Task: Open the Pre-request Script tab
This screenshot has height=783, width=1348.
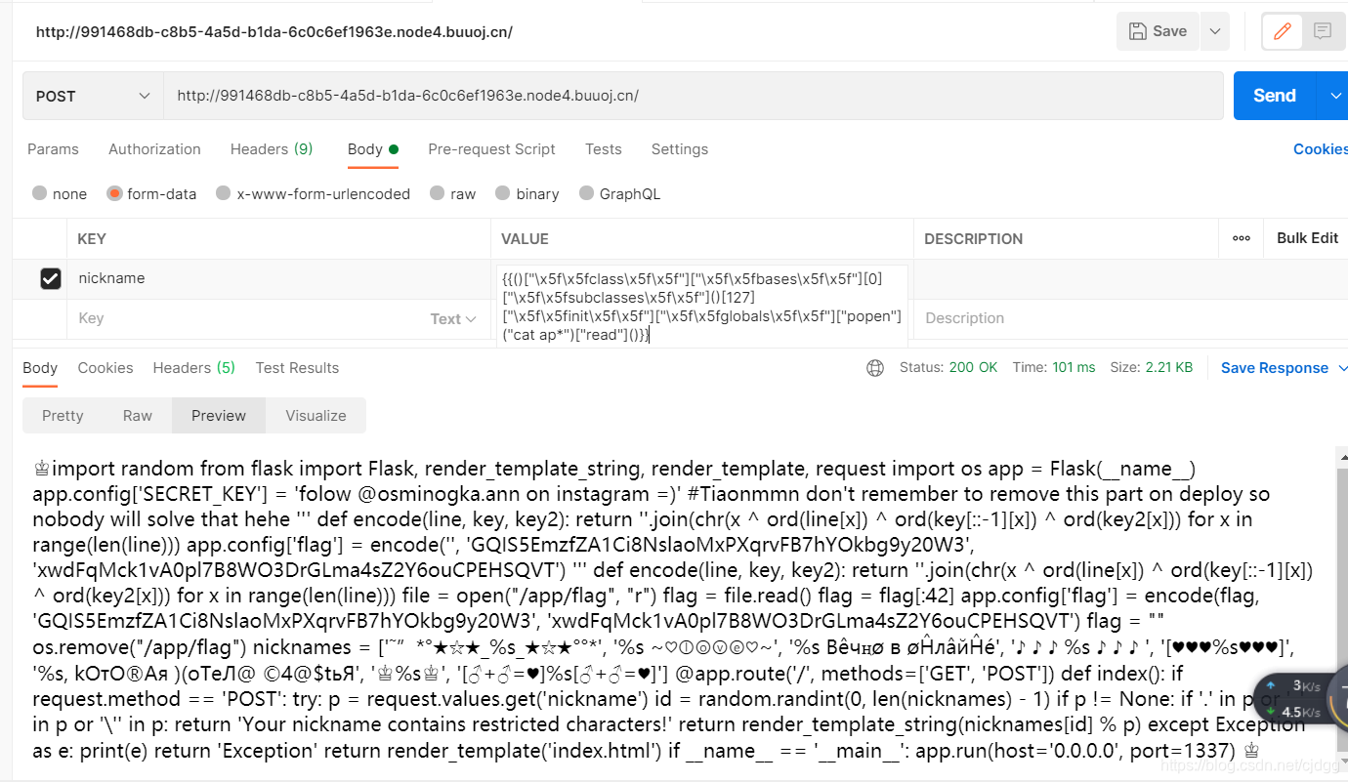Action: coord(491,149)
